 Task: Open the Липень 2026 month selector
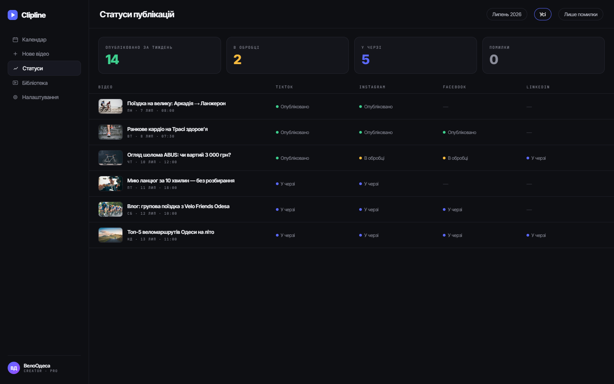pos(507,14)
